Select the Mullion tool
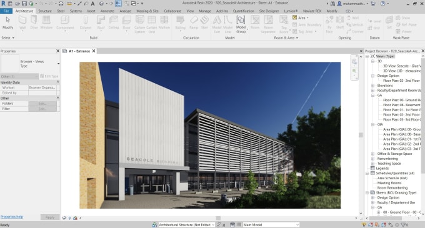This screenshot has height=228, width=425. point(164,22)
